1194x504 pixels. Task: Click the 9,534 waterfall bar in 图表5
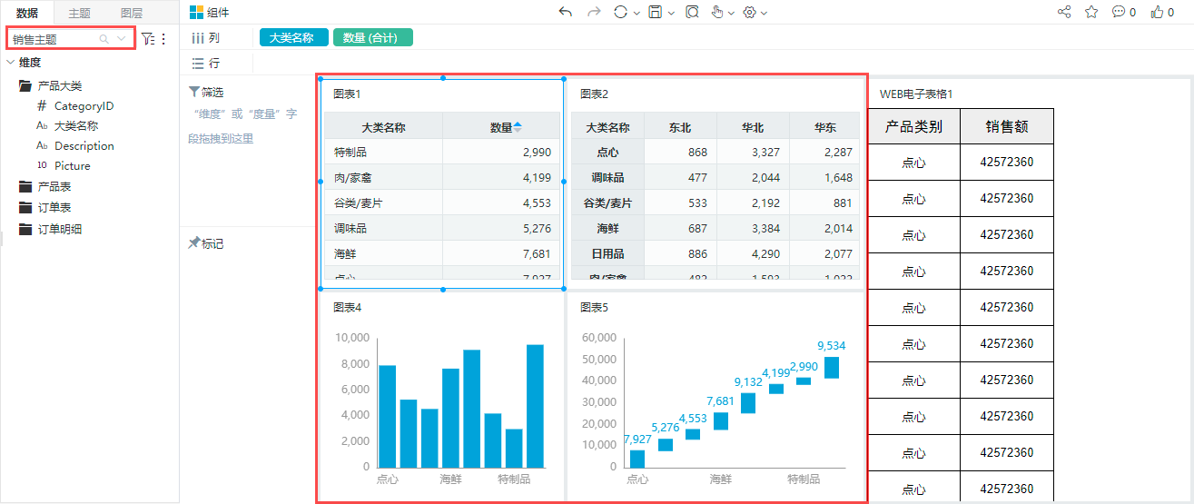pyautogui.click(x=832, y=367)
